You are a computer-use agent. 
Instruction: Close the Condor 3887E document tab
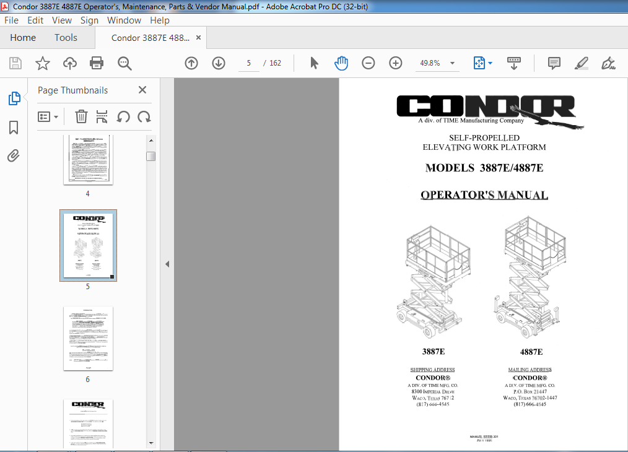(x=198, y=38)
